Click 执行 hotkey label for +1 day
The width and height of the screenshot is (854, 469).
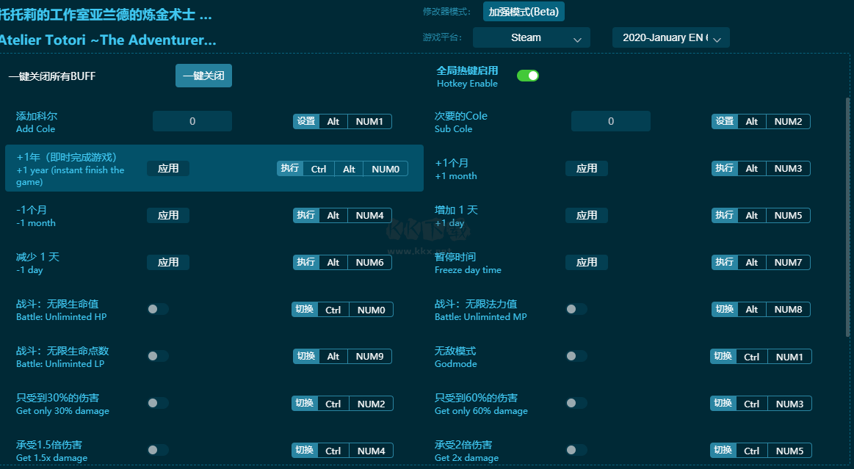pos(724,216)
